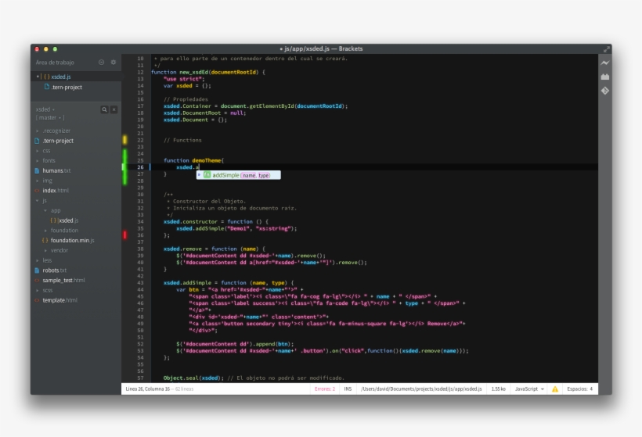Click sample_test.html code icon
Viewport: 642px width, 437px height.
(x=38, y=281)
